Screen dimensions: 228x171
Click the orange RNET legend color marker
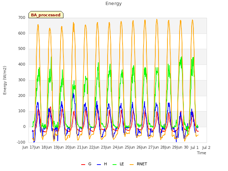click(131, 165)
